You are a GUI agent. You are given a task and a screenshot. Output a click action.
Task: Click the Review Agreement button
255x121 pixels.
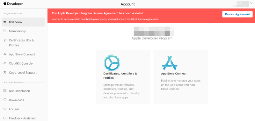tap(237, 14)
